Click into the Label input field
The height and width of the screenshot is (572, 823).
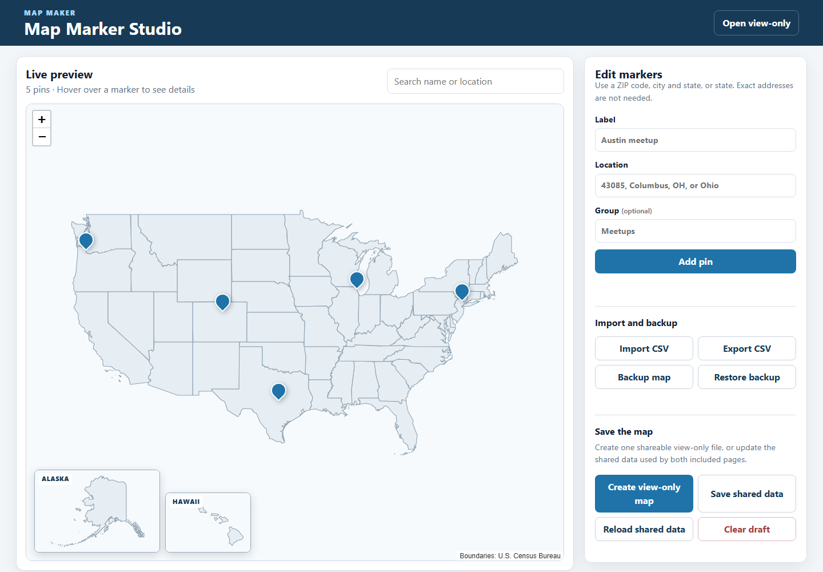click(x=696, y=140)
